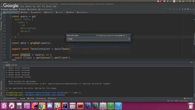
Task: Open green VS Code Insiders from dock
Action: (95, 106)
